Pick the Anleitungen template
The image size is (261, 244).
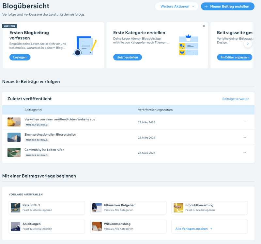click(x=47, y=226)
